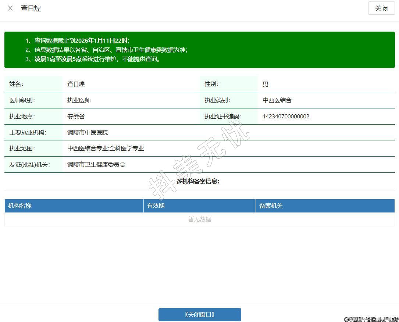Click the 姓名 field label
Viewport: 399px width, 322px height.
coord(16,84)
